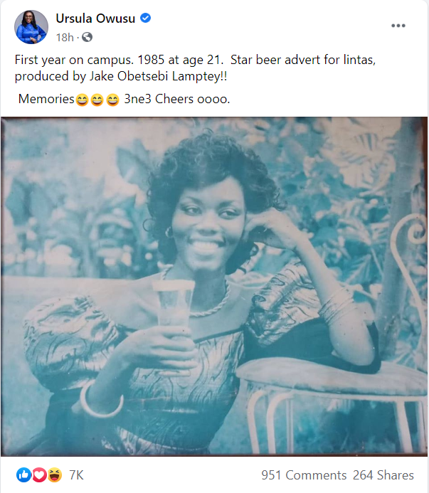Visit the Ursula Owusu name link
The height and width of the screenshot is (493, 429).
click(x=95, y=18)
